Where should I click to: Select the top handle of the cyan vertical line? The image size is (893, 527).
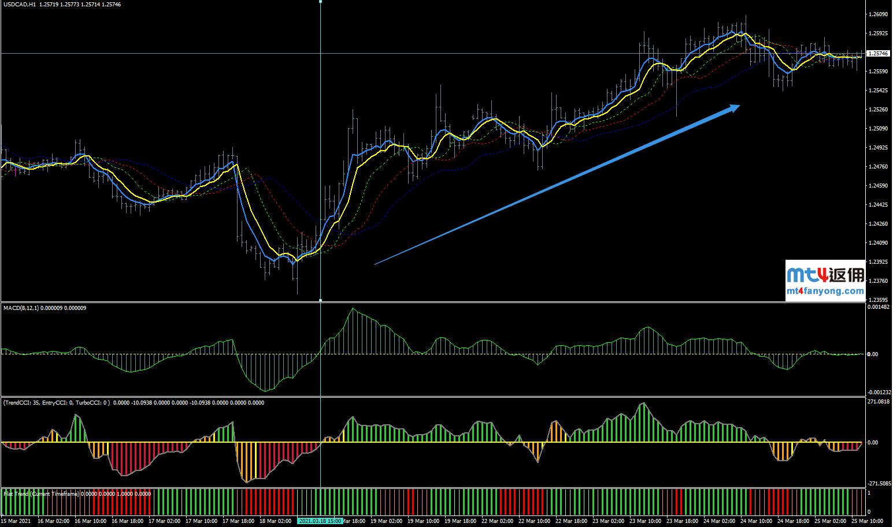click(x=320, y=2)
